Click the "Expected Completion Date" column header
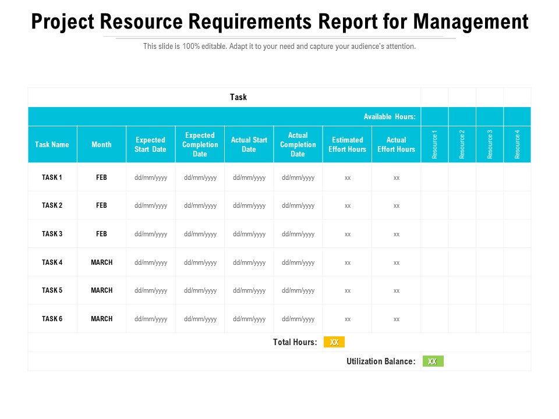 coord(200,144)
